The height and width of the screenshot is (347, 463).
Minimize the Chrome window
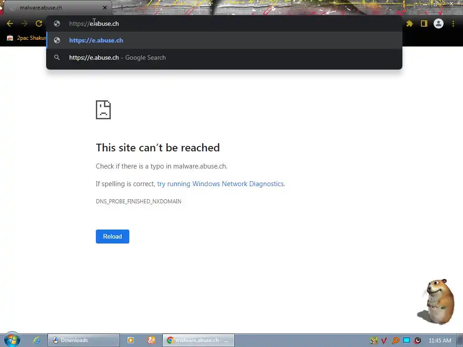point(425,4)
